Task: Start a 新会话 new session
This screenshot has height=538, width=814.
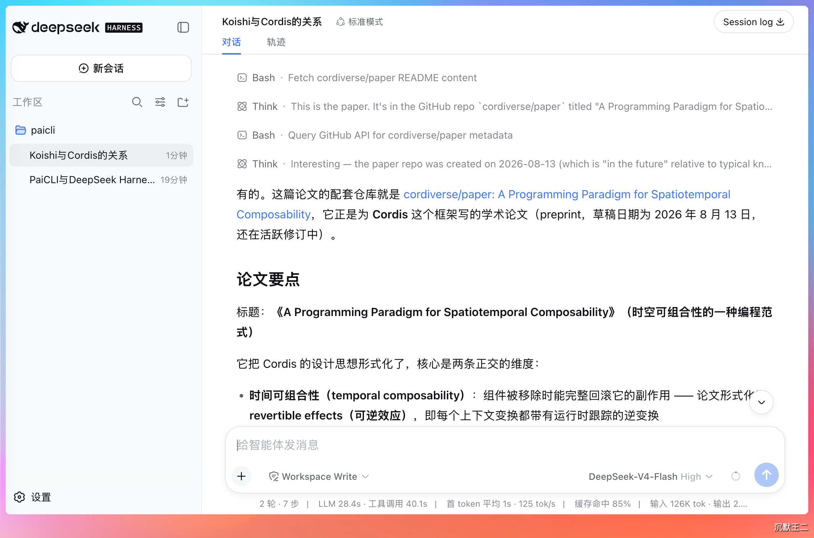Action: 101,68
